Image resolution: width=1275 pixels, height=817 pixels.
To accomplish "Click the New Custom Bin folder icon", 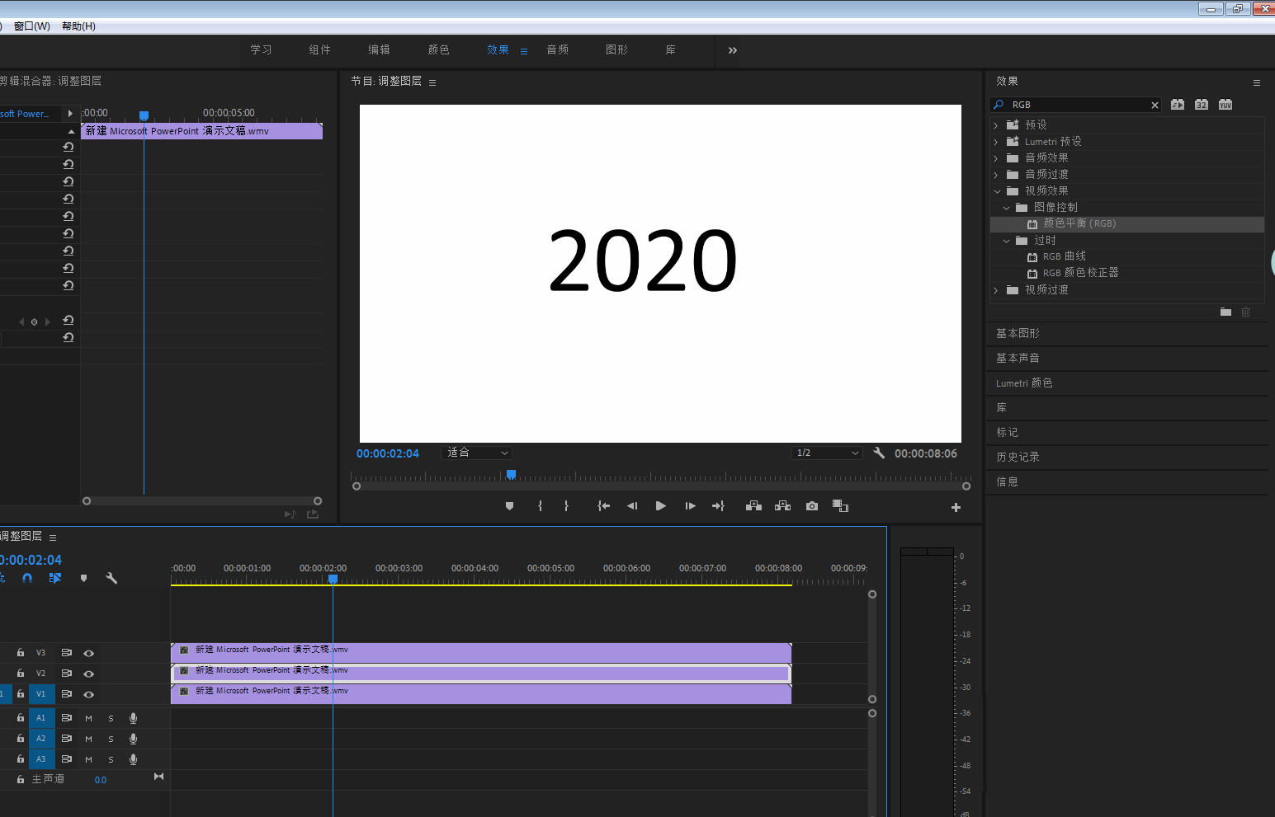I will 1225,312.
